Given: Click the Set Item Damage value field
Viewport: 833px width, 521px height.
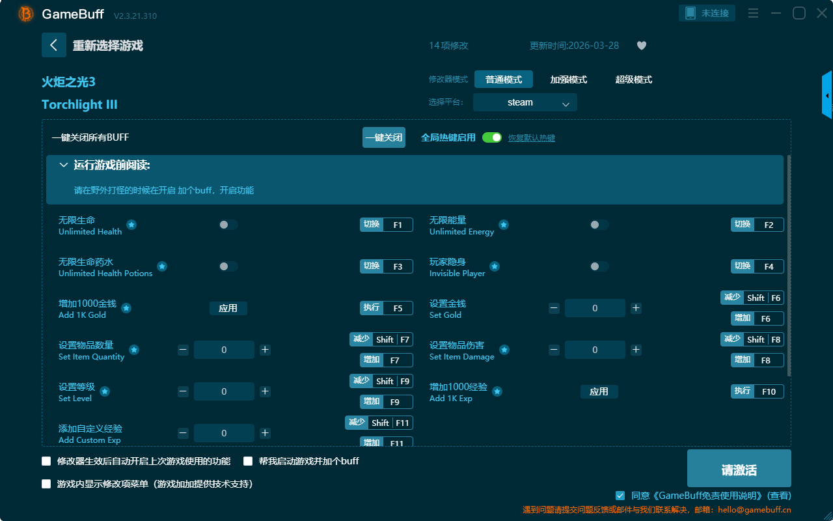Looking at the screenshot, I should point(595,350).
